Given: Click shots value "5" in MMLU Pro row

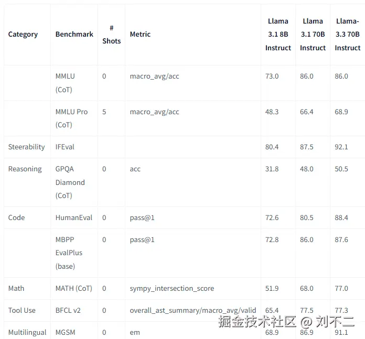Looking at the screenshot, I should (104, 112).
